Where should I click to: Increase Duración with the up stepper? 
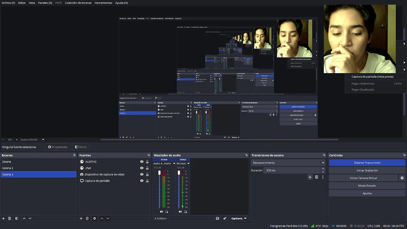pyautogui.click(x=323, y=169)
